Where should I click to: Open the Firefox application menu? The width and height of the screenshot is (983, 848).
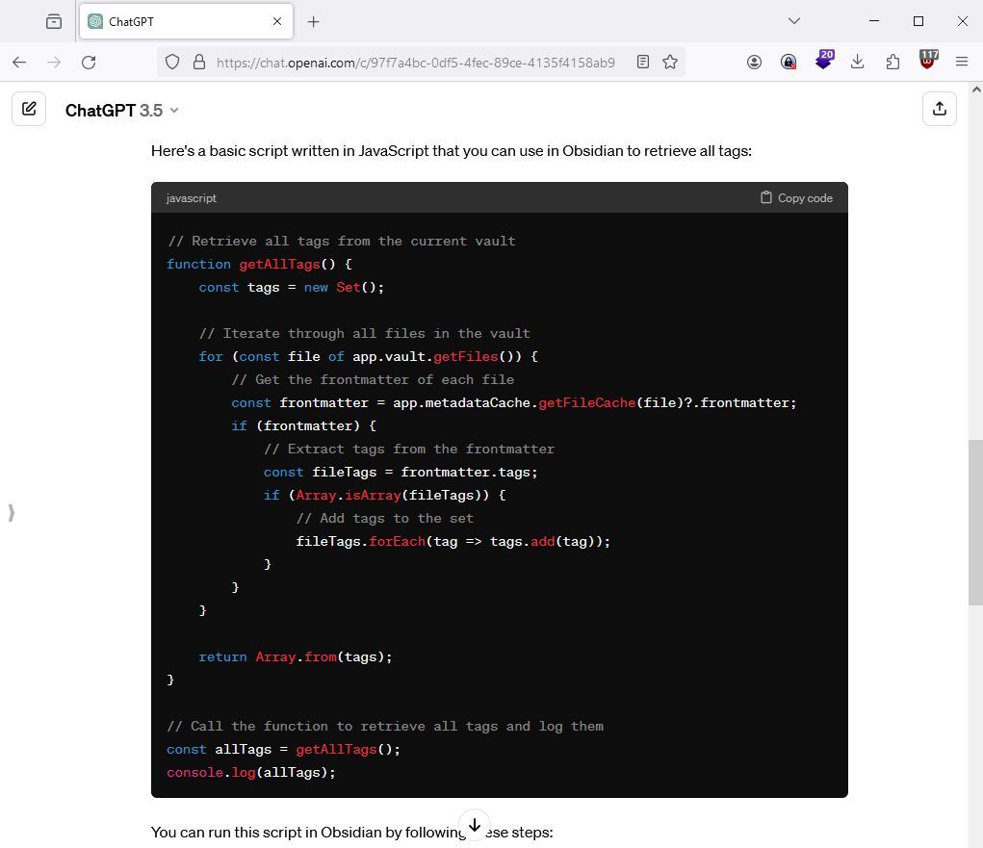[x=962, y=62]
